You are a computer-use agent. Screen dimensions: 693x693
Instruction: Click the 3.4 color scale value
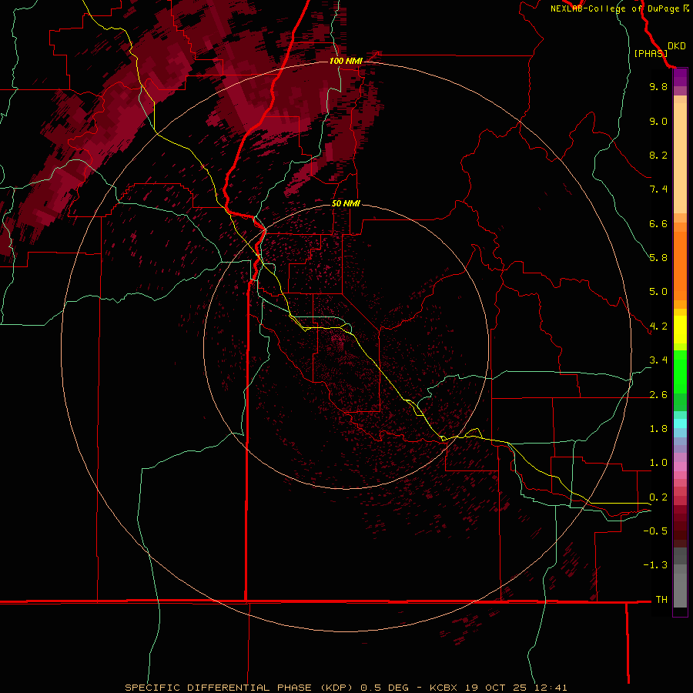click(x=658, y=360)
